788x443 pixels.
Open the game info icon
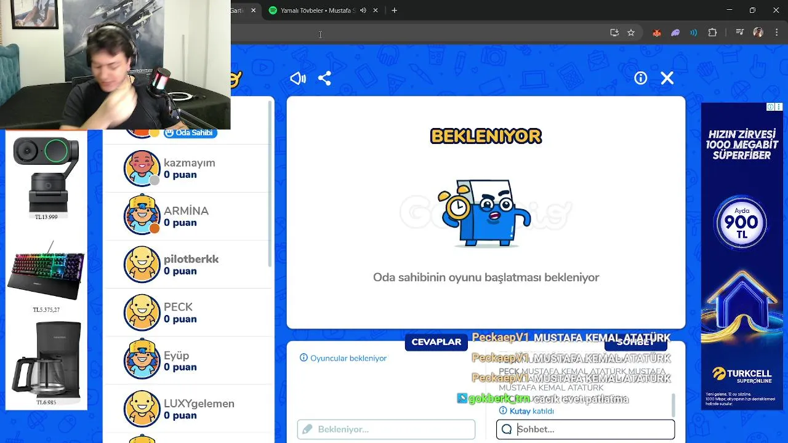pyautogui.click(x=641, y=78)
